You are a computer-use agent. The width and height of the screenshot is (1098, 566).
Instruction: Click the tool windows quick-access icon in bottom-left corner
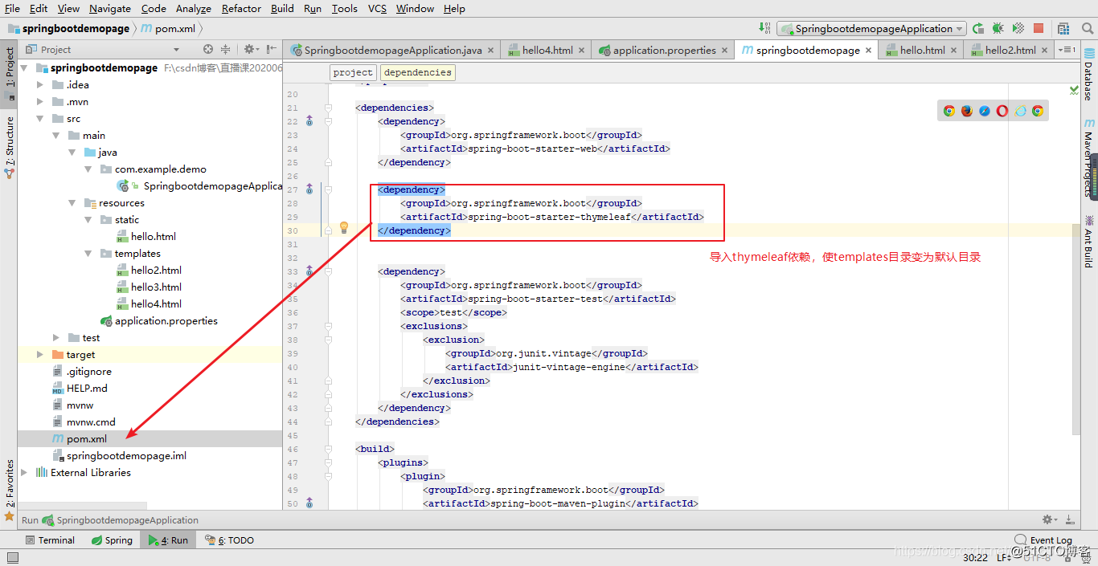click(x=12, y=557)
